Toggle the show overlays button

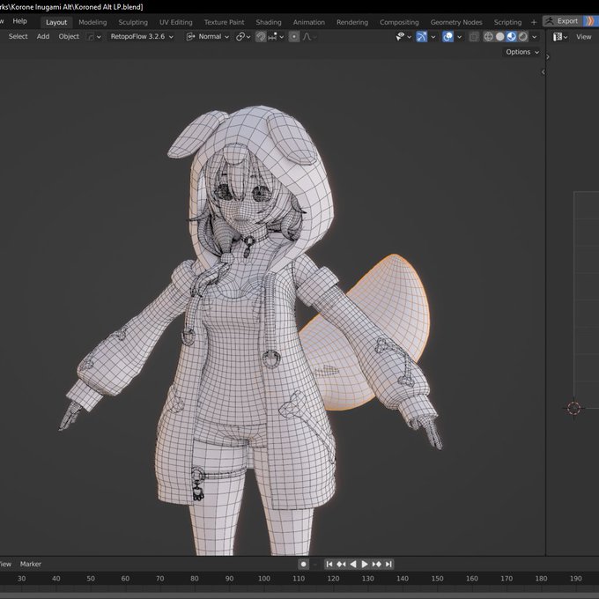(x=448, y=37)
